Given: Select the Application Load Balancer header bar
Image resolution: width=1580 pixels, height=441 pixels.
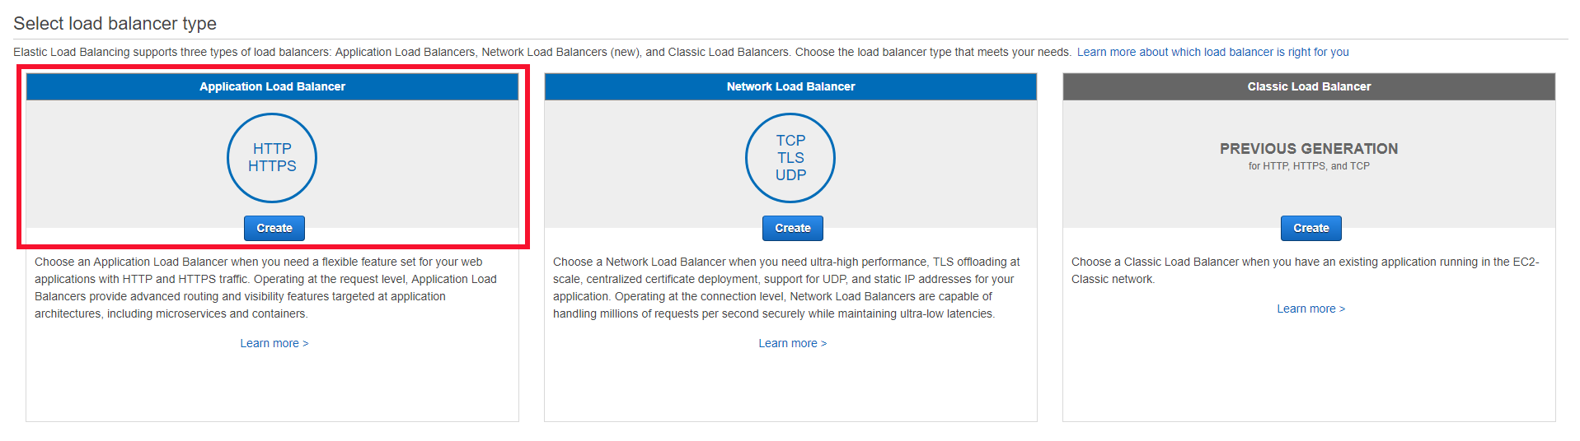Looking at the screenshot, I should [272, 86].
